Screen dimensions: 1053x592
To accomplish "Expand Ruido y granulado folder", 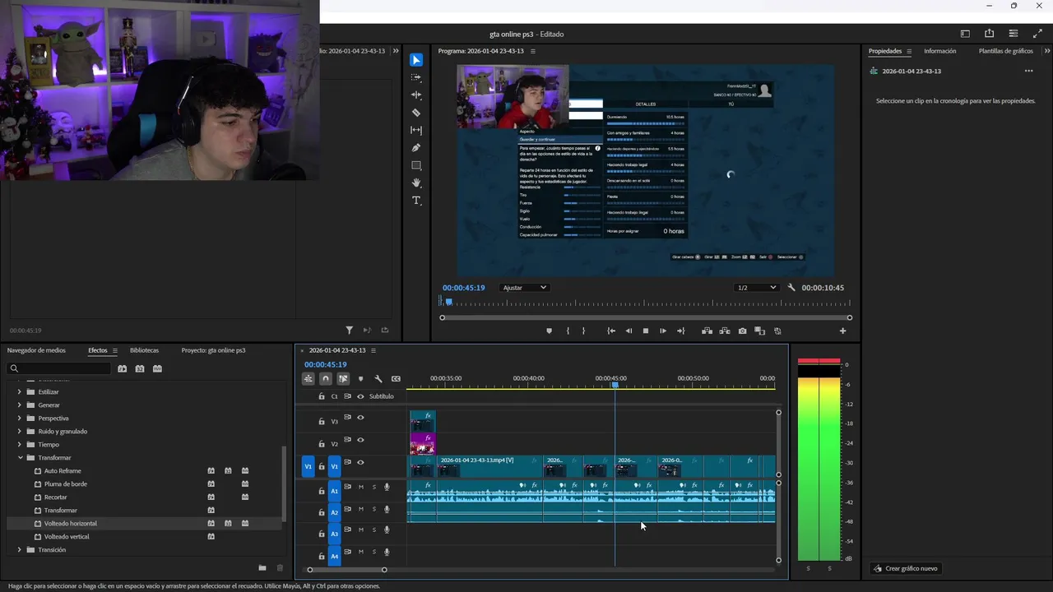I will coord(20,432).
